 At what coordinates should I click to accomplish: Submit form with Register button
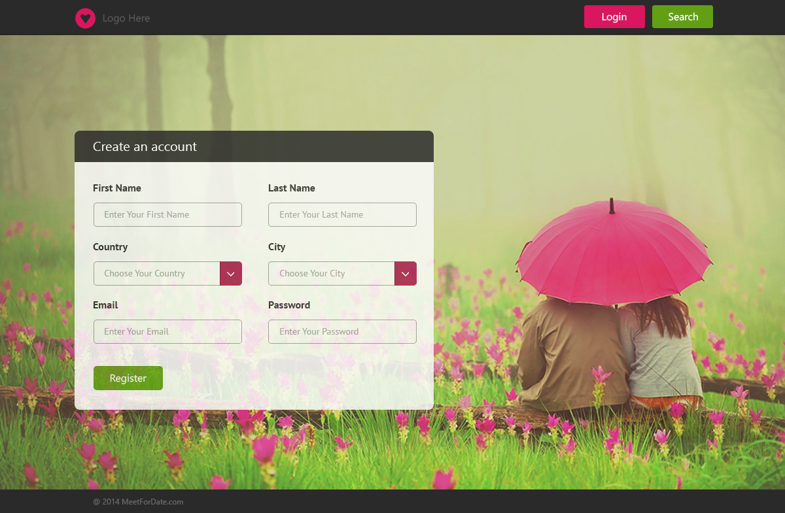(x=128, y=378)
